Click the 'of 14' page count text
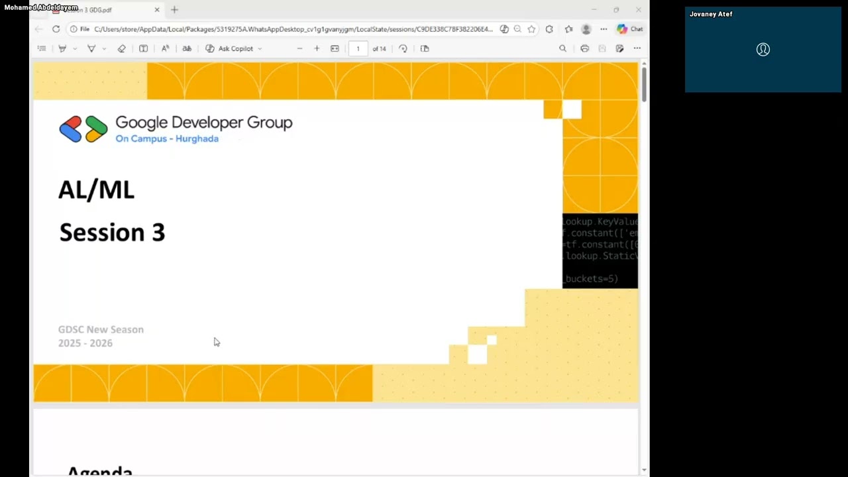This screenshot has width=848, height=477. click(379, 48)
